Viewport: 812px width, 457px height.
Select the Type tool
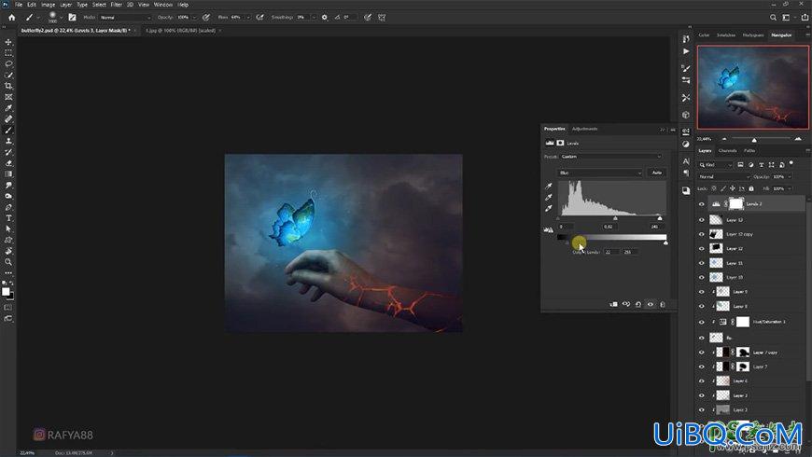pyautogui.click(x=8, y=218)
